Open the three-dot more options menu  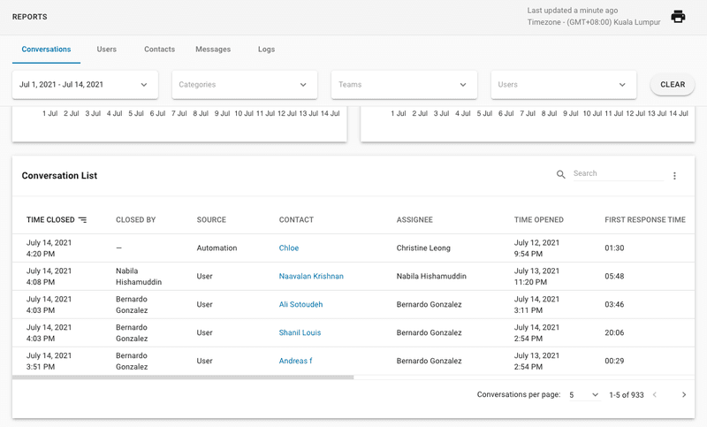(674, 176)
